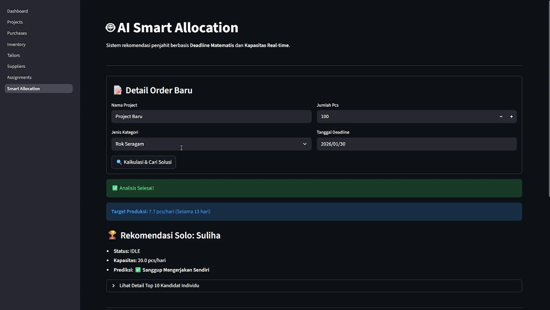Select the Smart Allocation sidebar item

[x=38, y=88]
